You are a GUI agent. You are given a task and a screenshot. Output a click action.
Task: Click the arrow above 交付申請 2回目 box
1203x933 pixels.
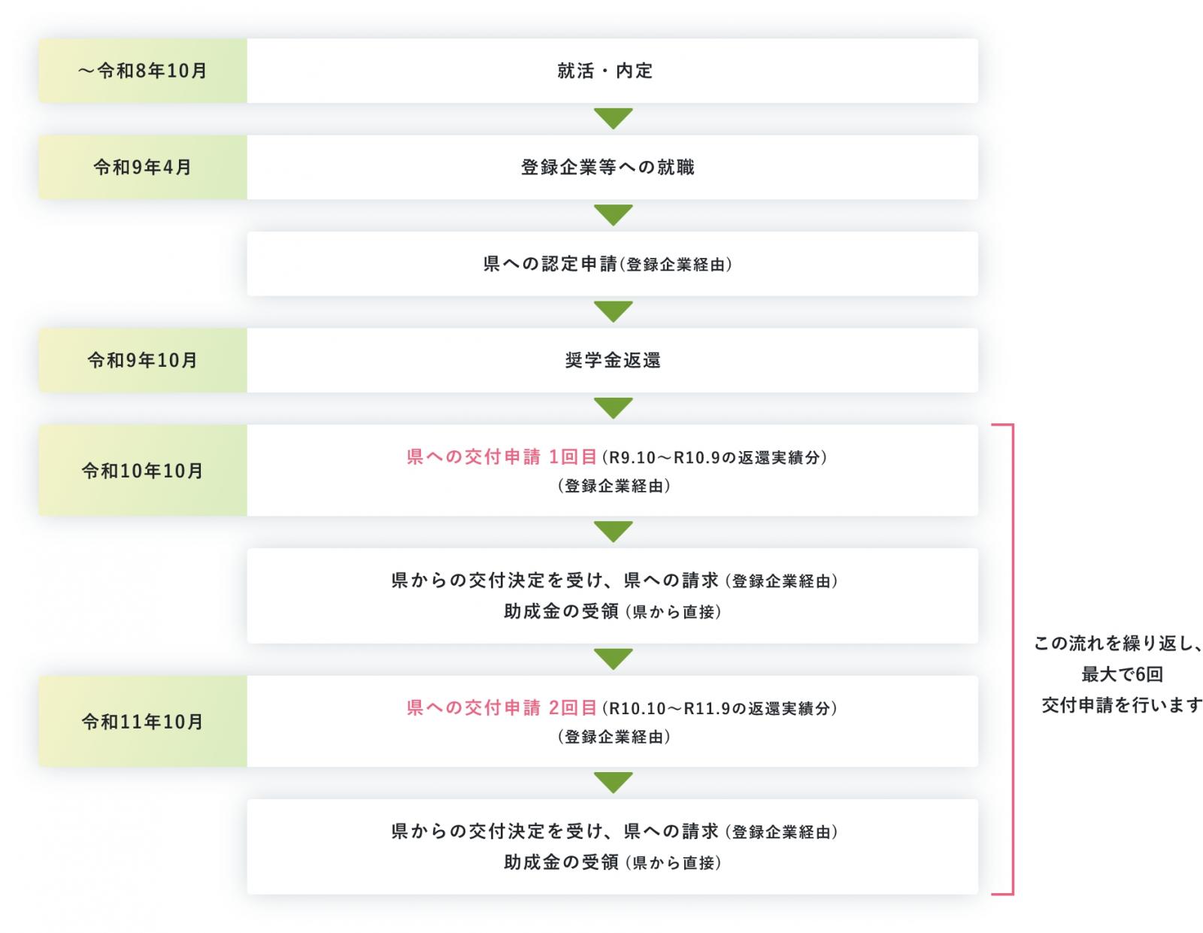point(613,659)
